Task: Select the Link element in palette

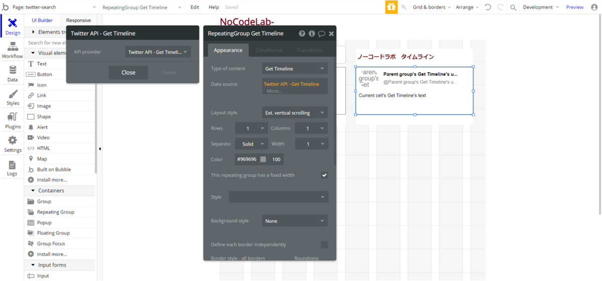Action: [60, 95]
